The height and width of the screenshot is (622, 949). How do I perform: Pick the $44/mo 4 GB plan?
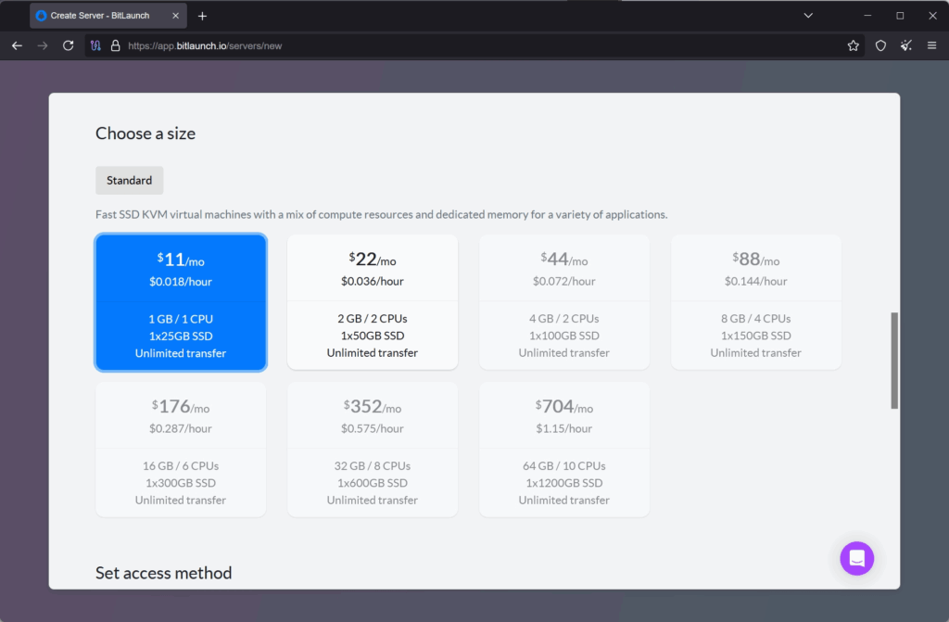click(564, 302)
